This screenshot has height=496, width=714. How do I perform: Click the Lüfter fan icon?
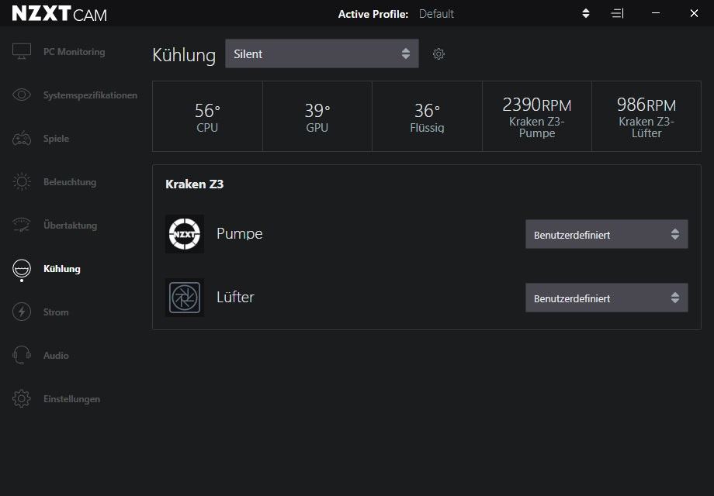point(185,298)
